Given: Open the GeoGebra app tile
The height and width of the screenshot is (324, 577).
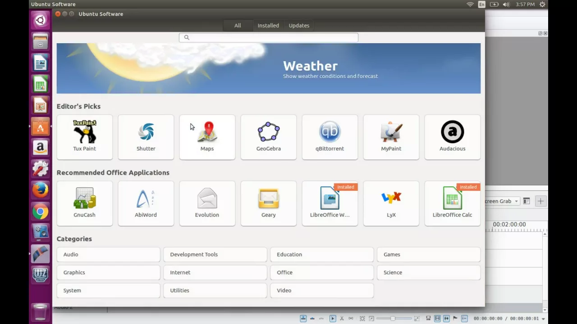Looking at the screenshot, I should point(268,137).
